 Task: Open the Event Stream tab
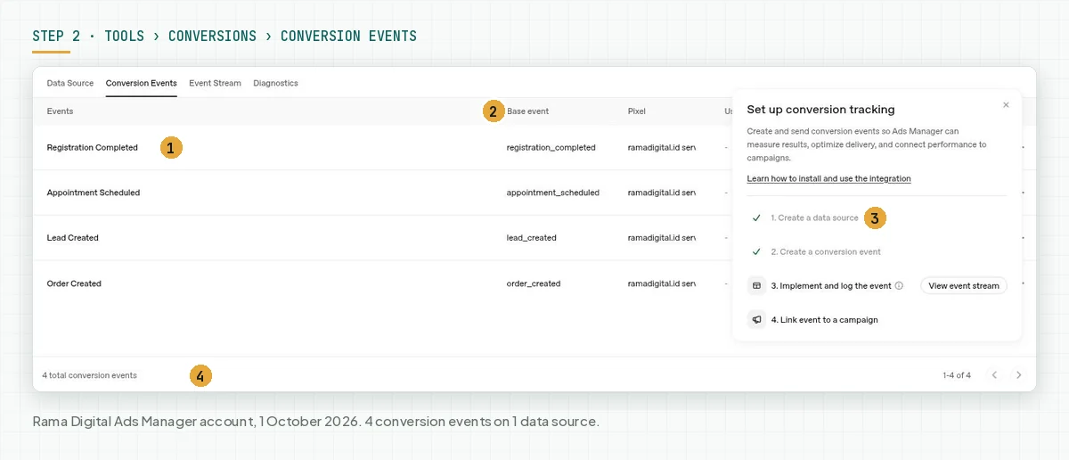(215, 83)
